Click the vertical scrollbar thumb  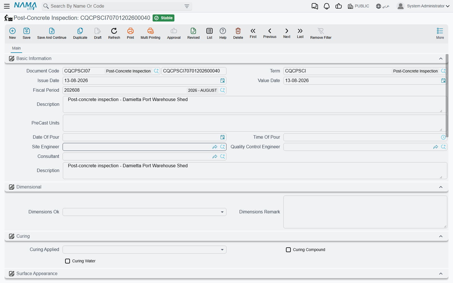point(447,96)
